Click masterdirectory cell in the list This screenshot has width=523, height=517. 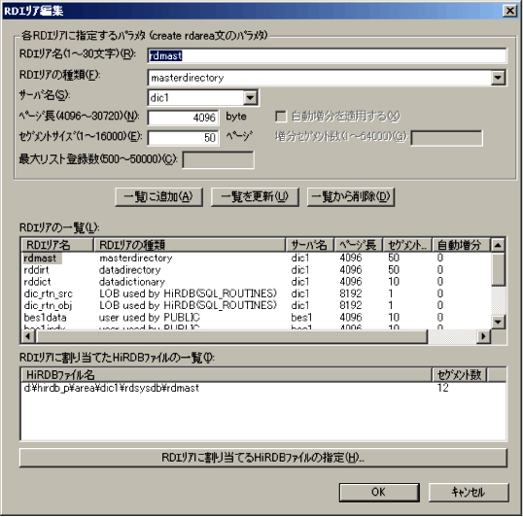136,258
